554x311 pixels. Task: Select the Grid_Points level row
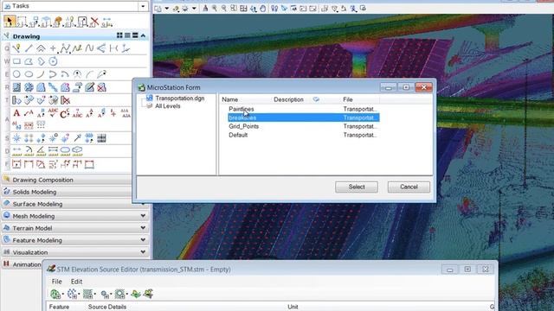[304, 126]
